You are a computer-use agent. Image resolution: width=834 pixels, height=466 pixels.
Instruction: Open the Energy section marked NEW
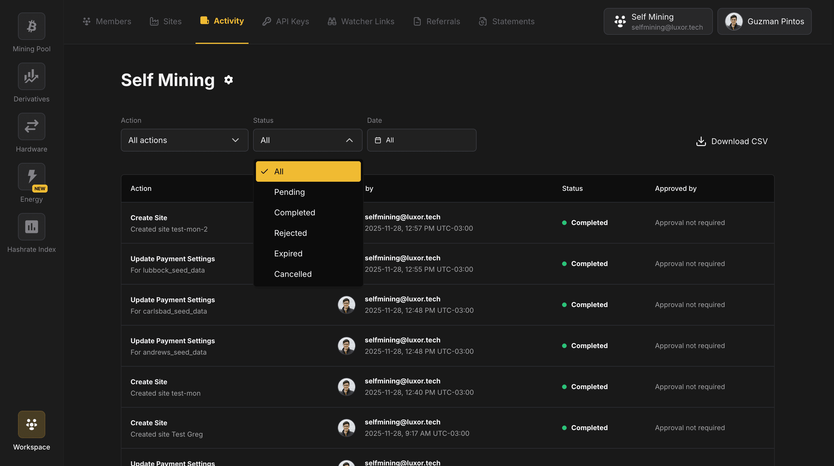[31, 177]
